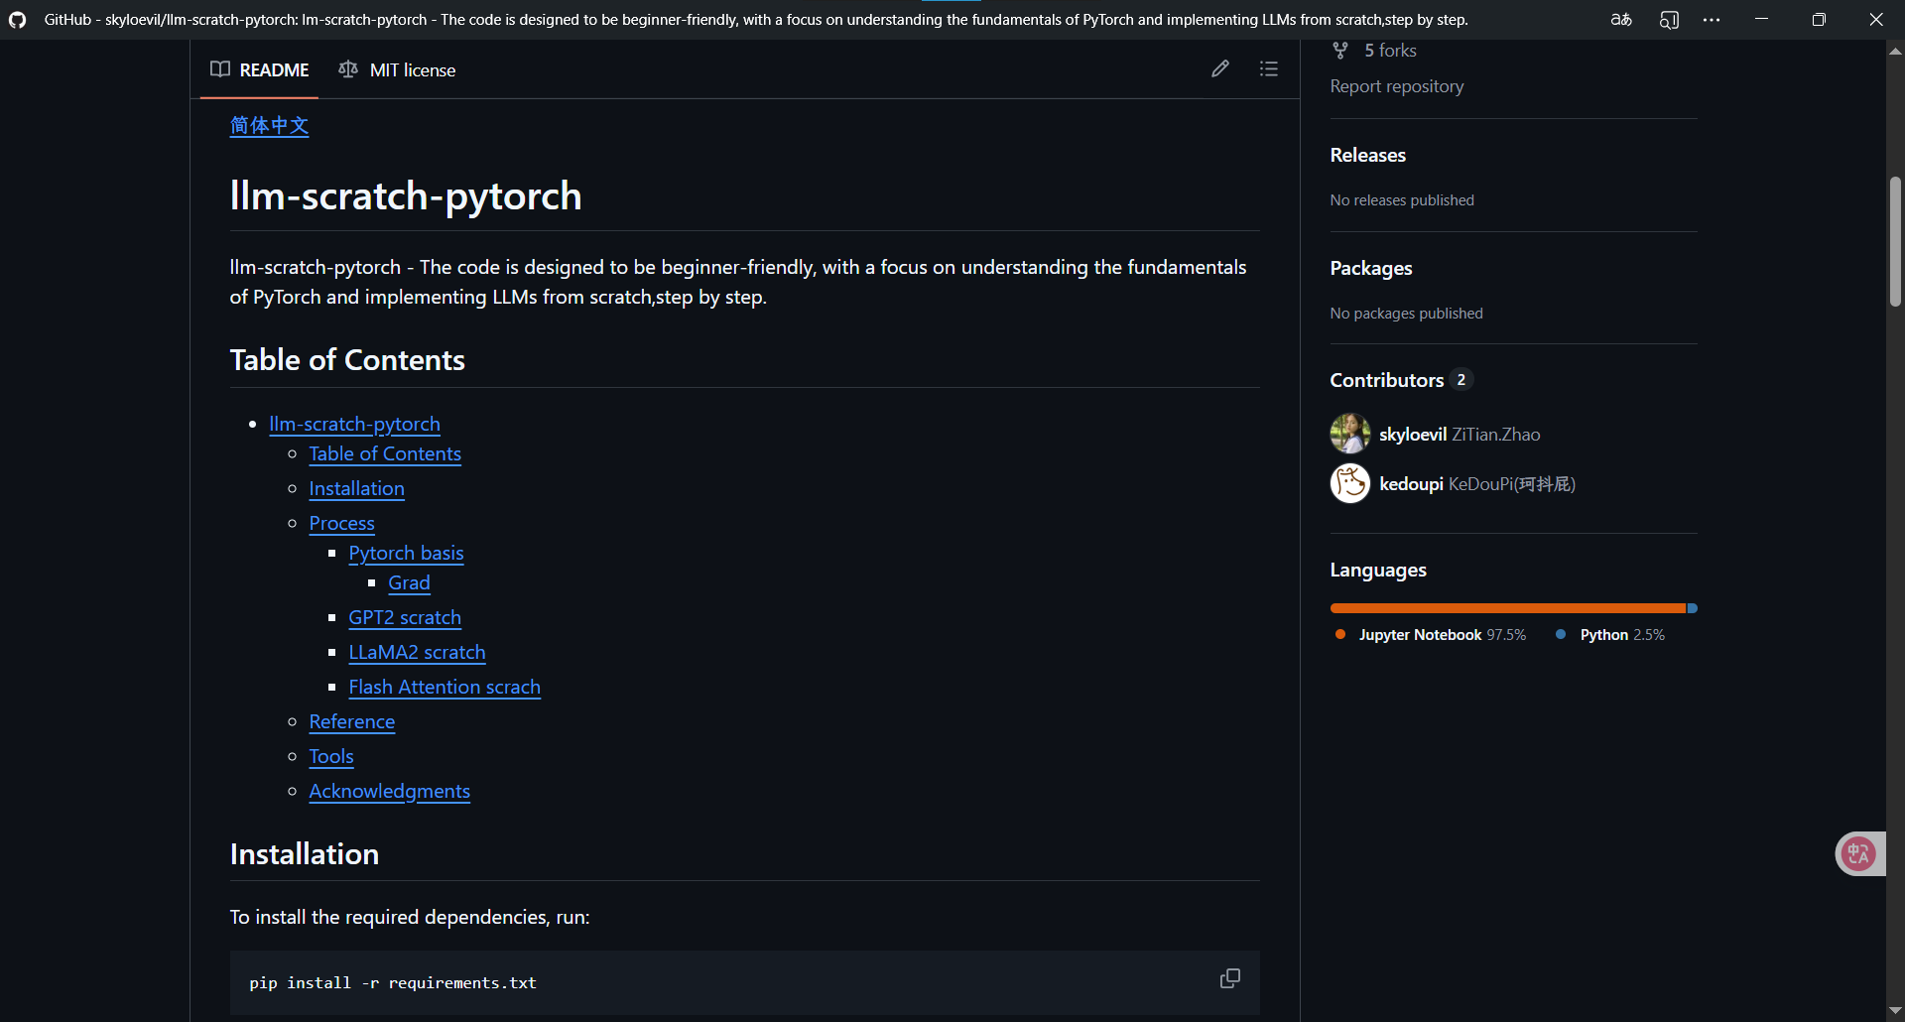The height and width of the screenshot is (1022, 1905).
Task: Click the vertical scrollbar thumb
Action: (1895, 242)
